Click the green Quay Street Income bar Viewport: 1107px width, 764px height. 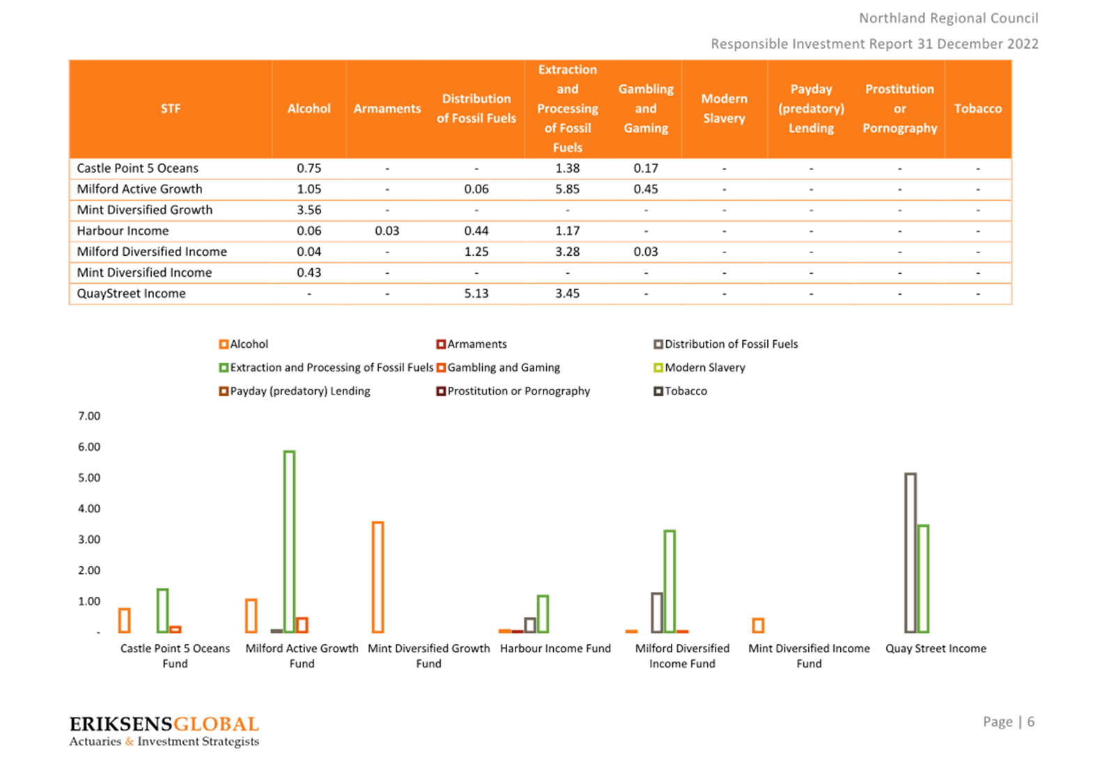[x=923, y=579]
